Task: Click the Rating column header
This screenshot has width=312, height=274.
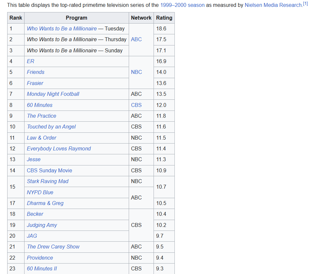Action: 164,18
